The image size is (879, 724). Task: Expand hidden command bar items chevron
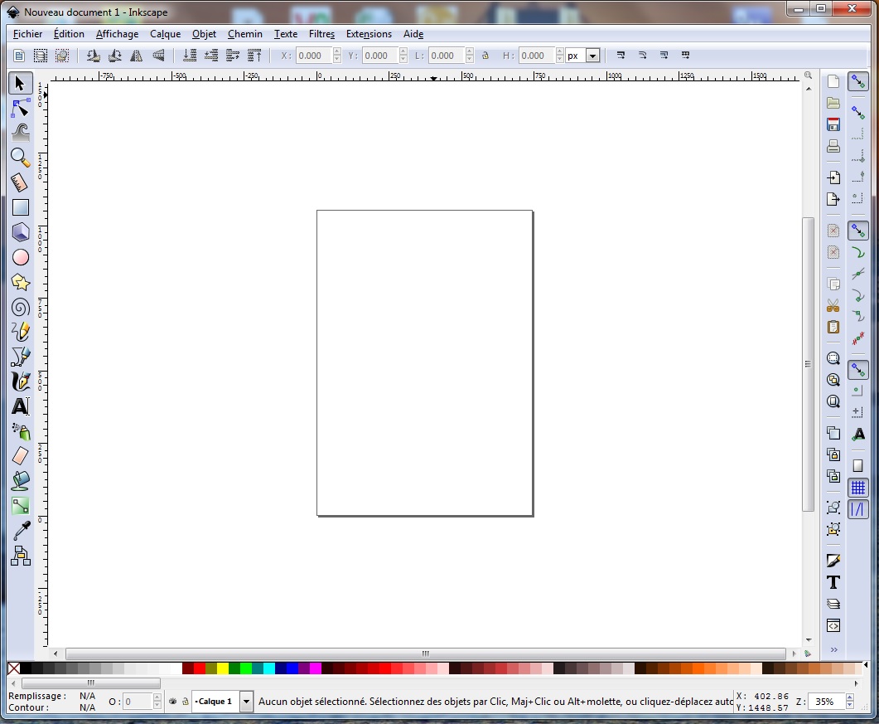click(x=833, y=650)
